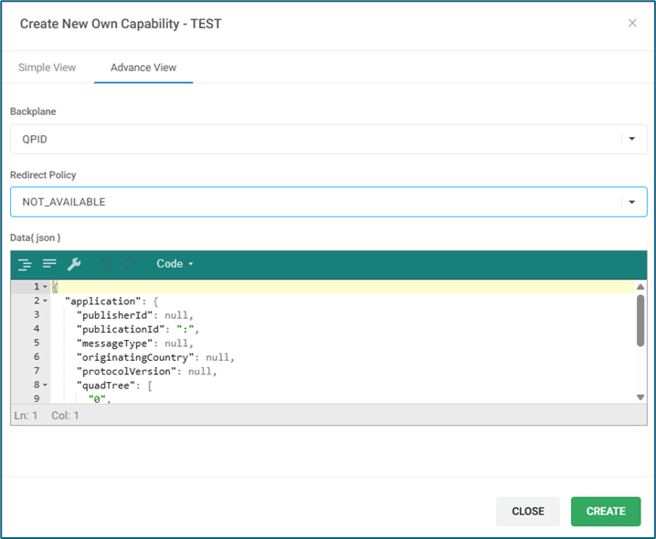This screenshot has height=539, width=656.
Task: Click the "Redirect Policy" label
Action: (43, 174)
